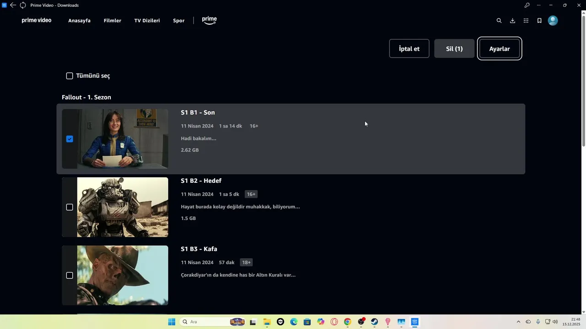Check the Tümünü seç checkbox
The height and width of the screenshot is (329, 586).
(x=70, y=76)
